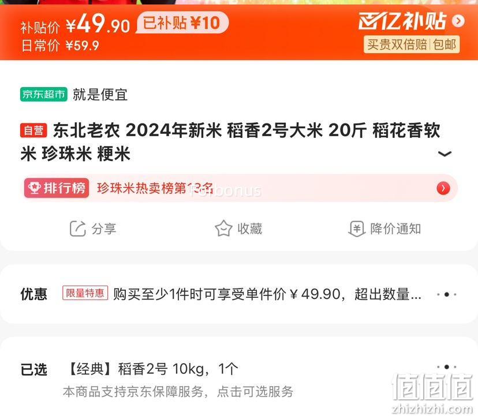
Task: Tap 京东保障服务 optional service text
Action: [178, 391]
